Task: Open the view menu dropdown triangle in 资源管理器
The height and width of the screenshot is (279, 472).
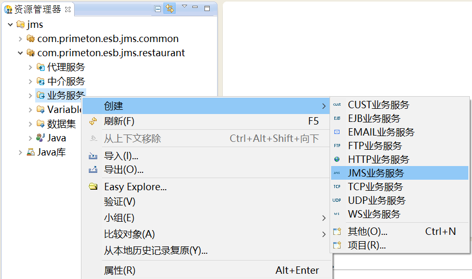Action: (x=184, y=6)
